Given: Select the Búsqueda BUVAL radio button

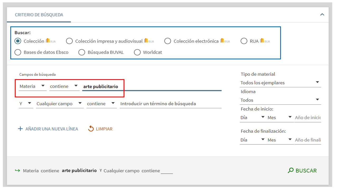Looking at the screenshot, I should [x=82, y=52].
